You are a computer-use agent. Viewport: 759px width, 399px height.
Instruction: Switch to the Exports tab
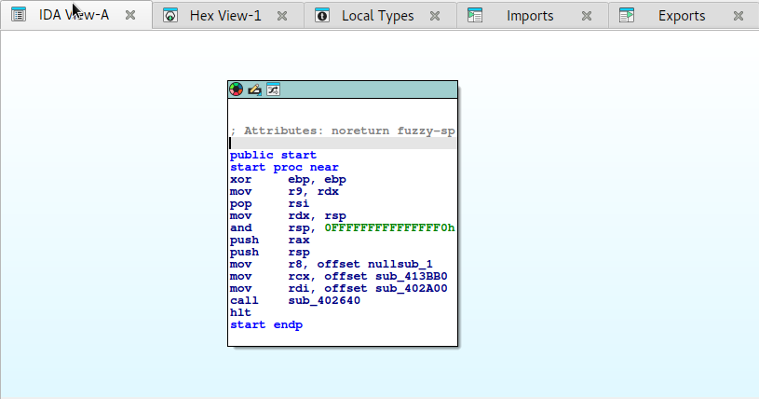tap(683, 16)
